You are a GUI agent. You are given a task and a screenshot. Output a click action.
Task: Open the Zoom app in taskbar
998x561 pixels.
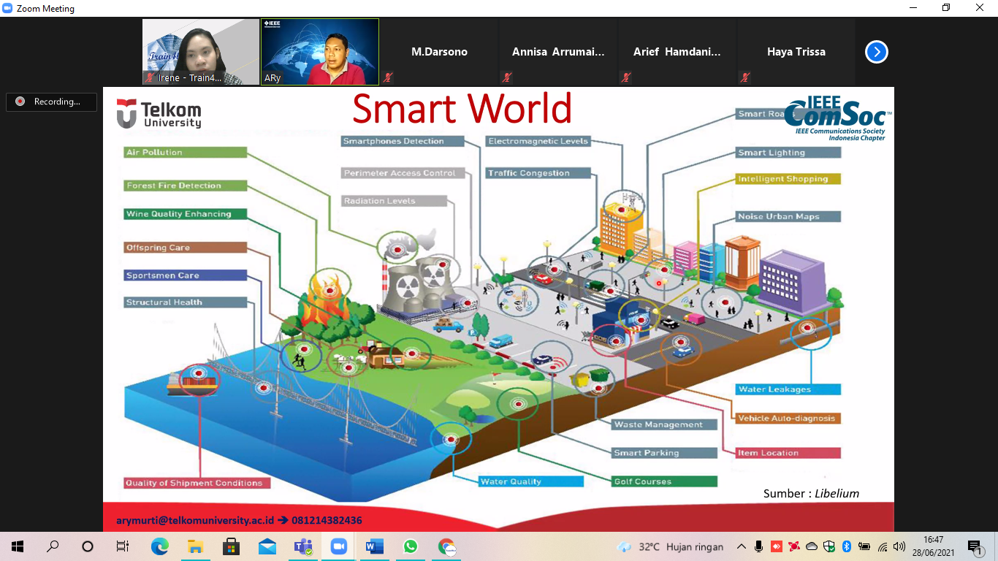click(338, 546)
